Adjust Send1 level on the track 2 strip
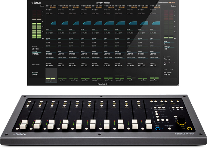Screen dimensions: 207x148 (x=63, y=39)
